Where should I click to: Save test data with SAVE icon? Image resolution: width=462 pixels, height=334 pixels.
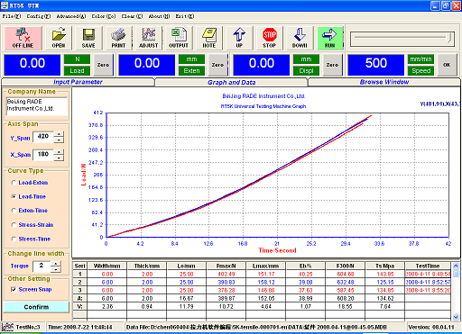[88, 38]
